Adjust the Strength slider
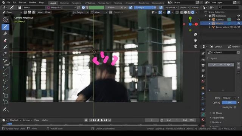Screen dimensions: 242x136 pos(146,8)
